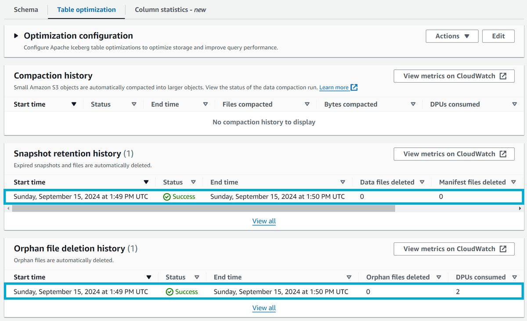Click the sort arrow on Orphan deletion Start time header
Image resolution: width=527 pixels, height=321 pixels.
coord(149,277)
